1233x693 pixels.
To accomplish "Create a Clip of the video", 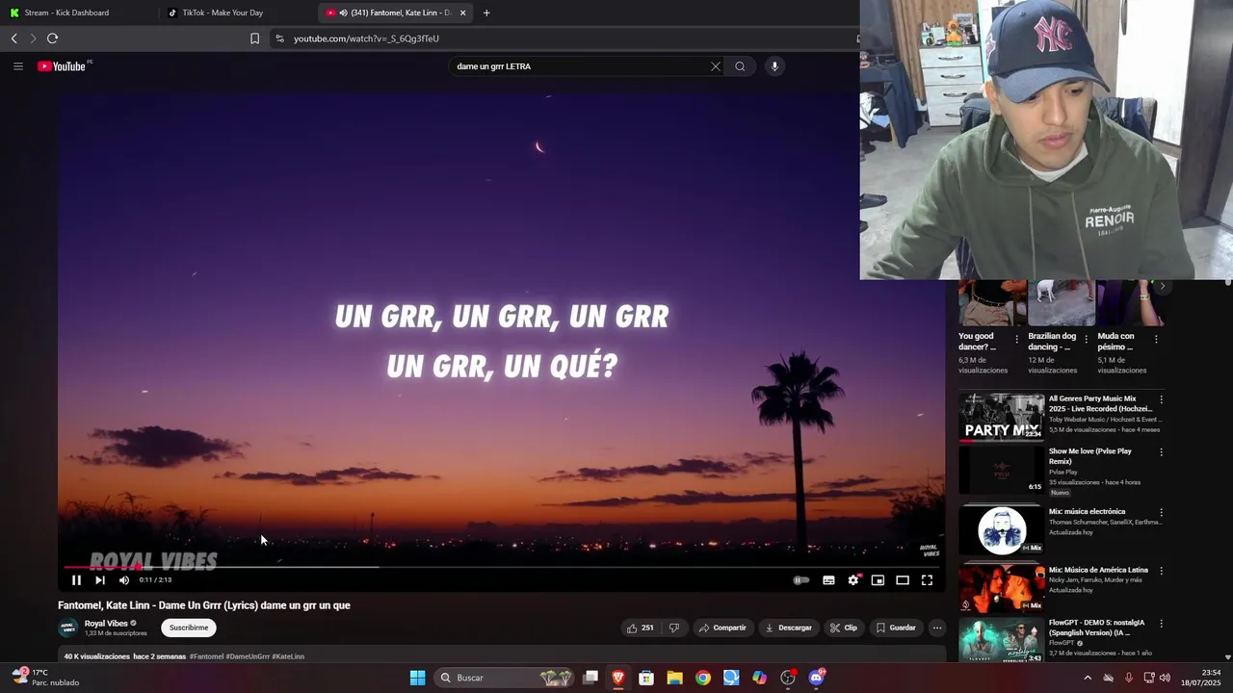I will click(x=844, y=628).
